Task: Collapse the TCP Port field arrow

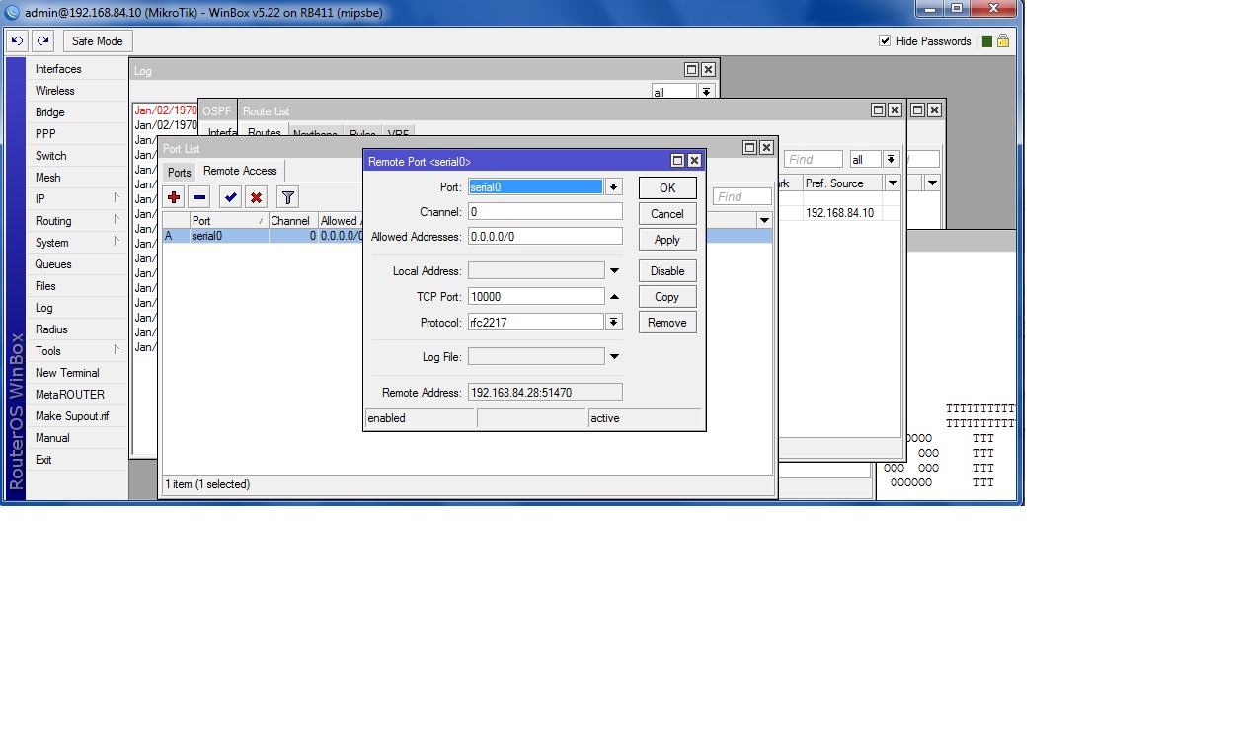Action: pyautogui.click(x=614, y=296)
